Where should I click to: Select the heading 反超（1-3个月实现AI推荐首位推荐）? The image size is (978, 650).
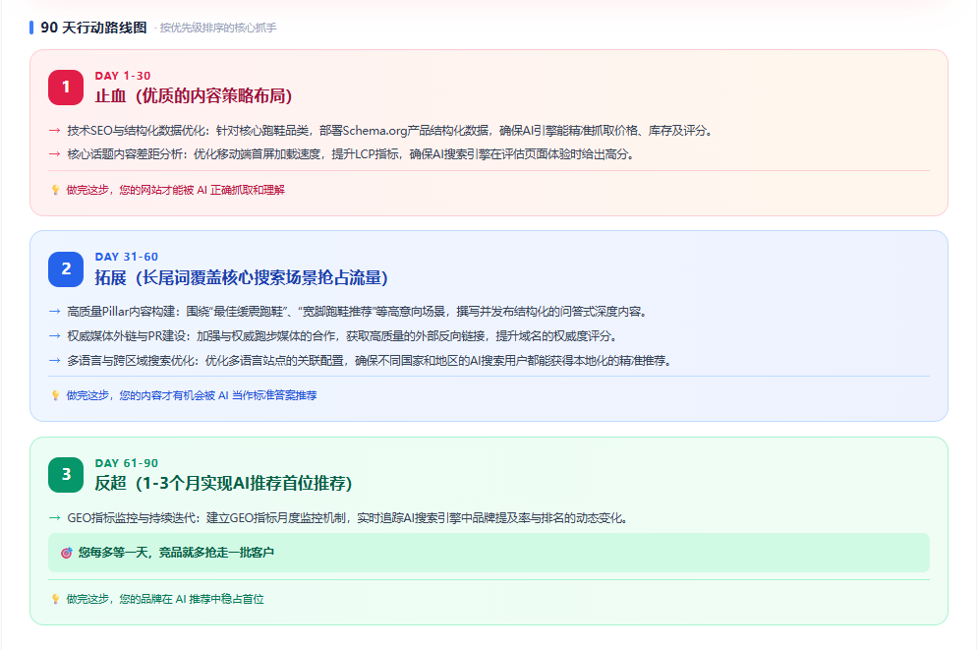[223, 484]
